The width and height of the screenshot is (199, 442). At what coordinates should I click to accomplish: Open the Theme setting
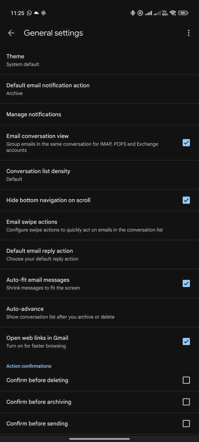(99, 60)
